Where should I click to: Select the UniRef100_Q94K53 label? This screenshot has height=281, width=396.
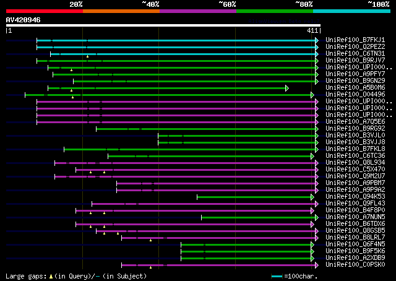(355, 197)
